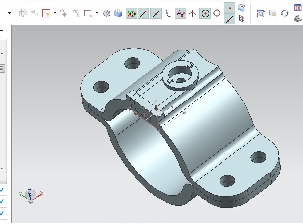Image resolution: width=303 pixels, height=224 pixels.
Task: Choose the rectangle selection tool
Action: coord(88,13)
